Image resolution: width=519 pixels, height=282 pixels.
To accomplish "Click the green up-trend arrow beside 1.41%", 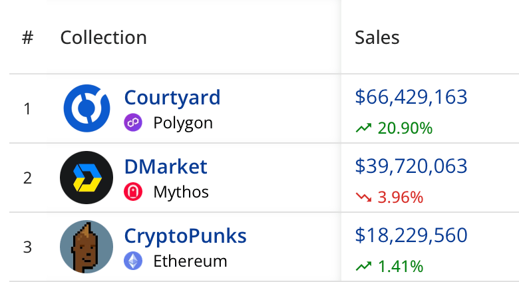I will click(x=363, y=267).
